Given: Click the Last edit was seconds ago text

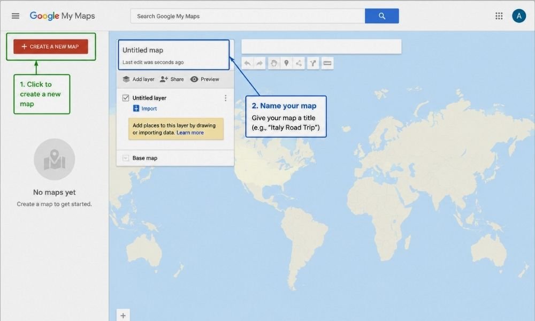Looking at the screenshot, I should pos(153,63).
